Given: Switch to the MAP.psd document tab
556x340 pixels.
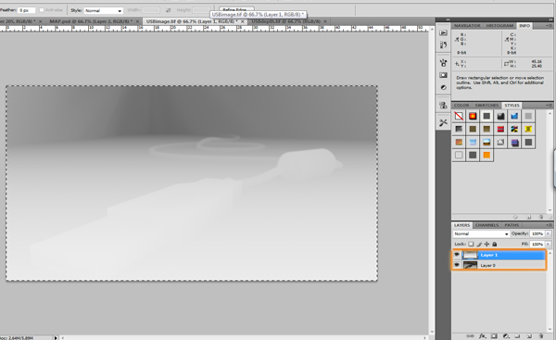Looking at the screenshot, I should tap(91, 21).
